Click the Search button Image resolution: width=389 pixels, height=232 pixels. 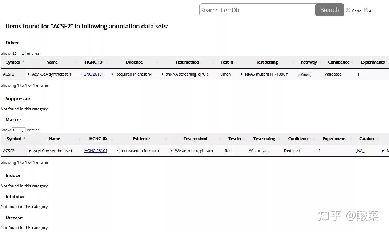point(329,10)
